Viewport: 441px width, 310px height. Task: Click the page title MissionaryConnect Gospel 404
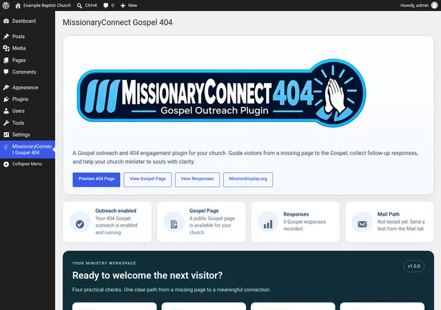118,23
